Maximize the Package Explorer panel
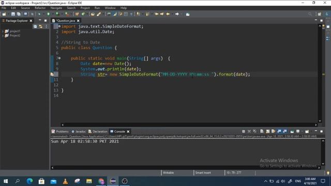The height and width of the screenshot is (186, 331). click(x=46, y=21)
